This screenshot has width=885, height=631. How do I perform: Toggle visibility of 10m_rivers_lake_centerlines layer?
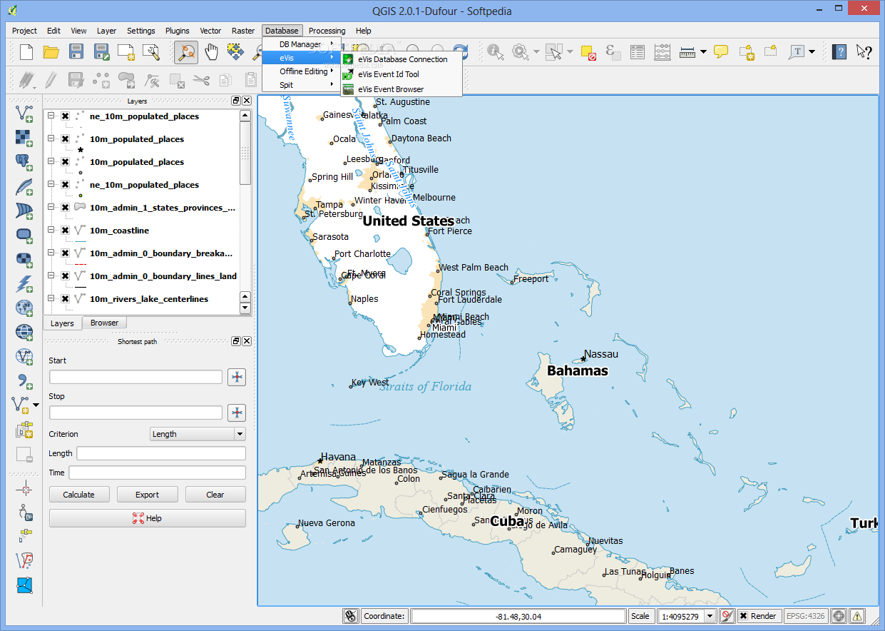point(65,299)
